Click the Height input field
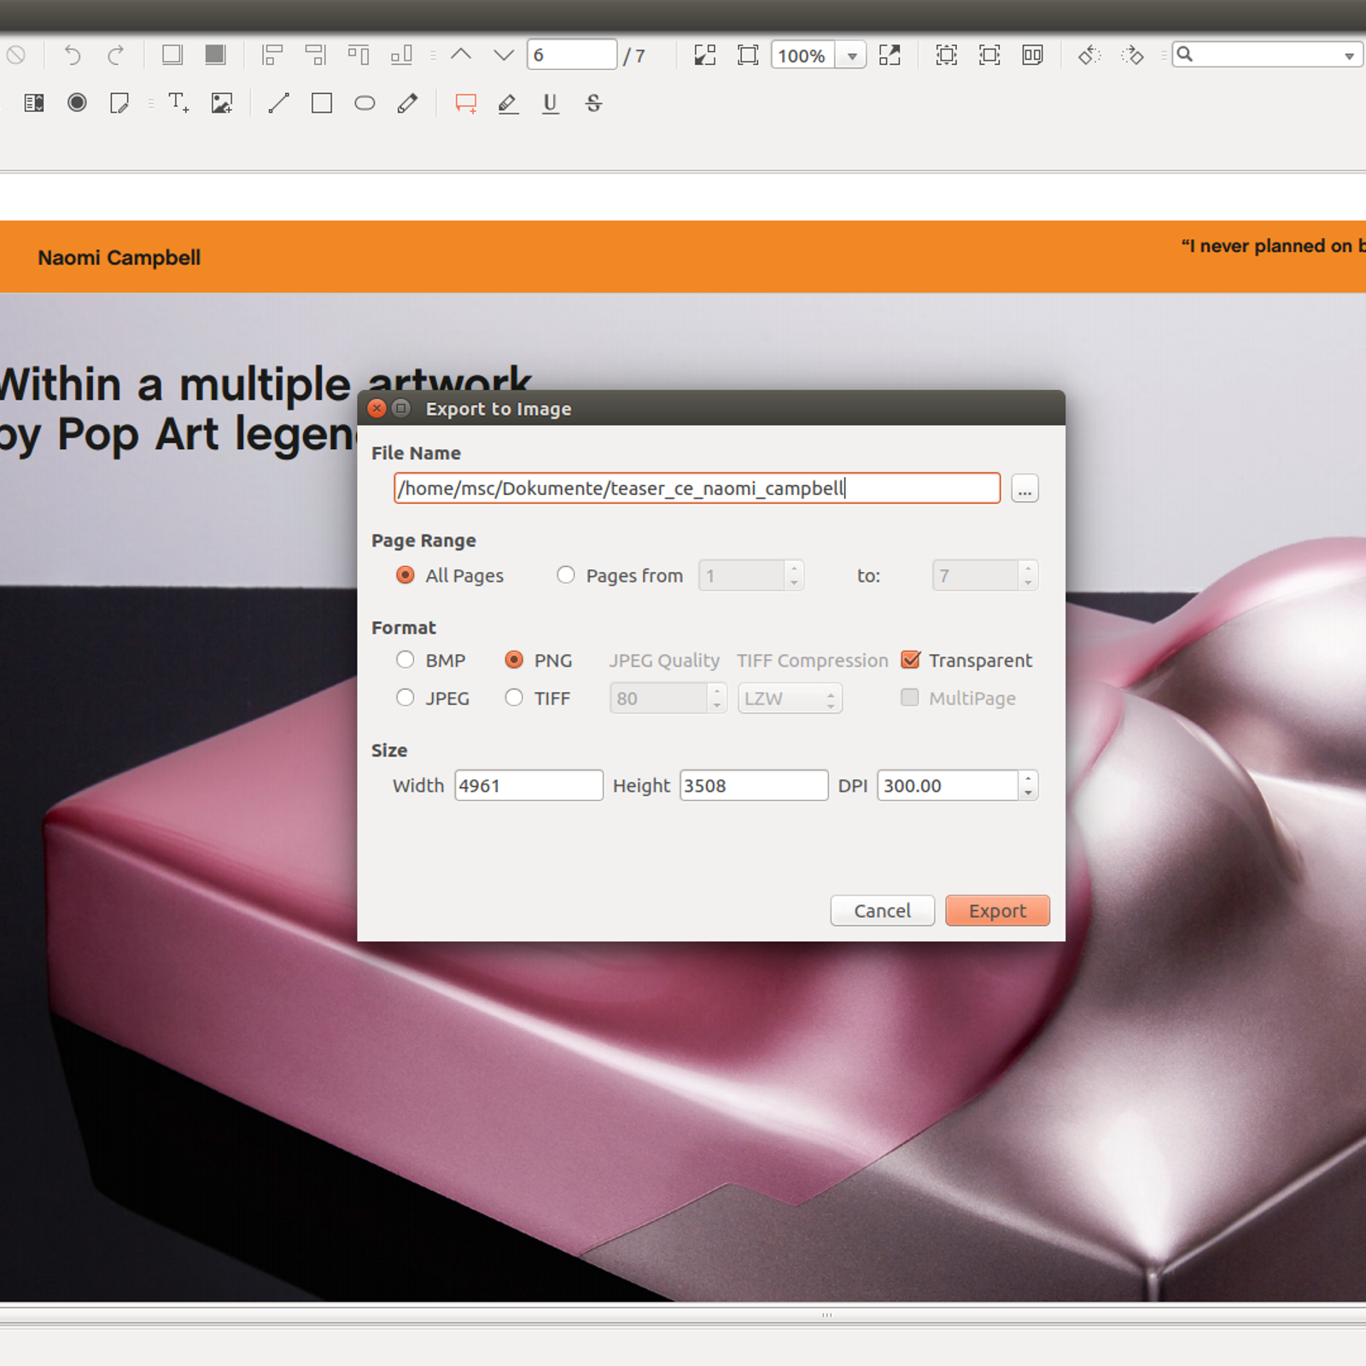The image size is (1366, 1366). click(x=754, y=785)
